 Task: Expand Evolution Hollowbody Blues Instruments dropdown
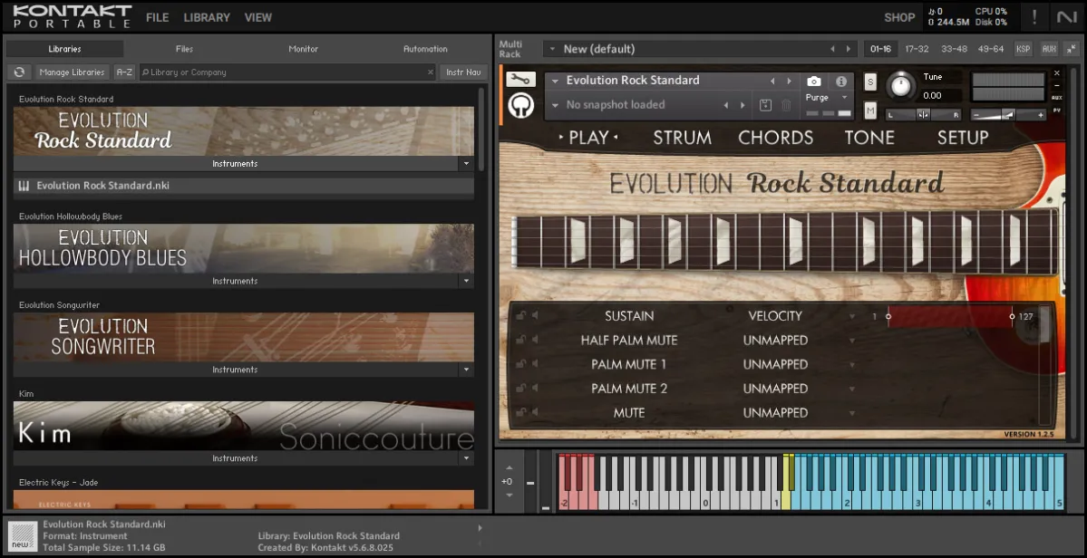[466, 282]
